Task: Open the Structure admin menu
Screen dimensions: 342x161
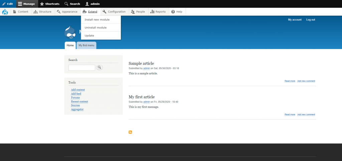Action: click(43, 12)
